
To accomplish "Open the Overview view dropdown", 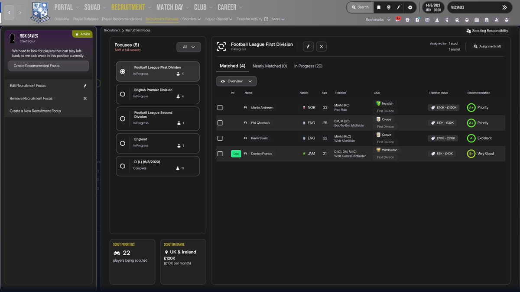I will (x=236, y=81).
